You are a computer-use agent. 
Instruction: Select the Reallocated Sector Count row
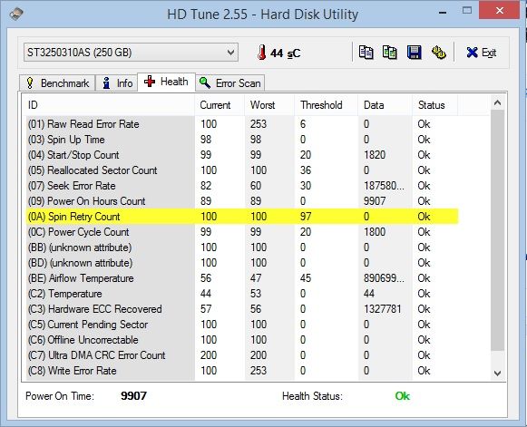[x=242, y=170]
